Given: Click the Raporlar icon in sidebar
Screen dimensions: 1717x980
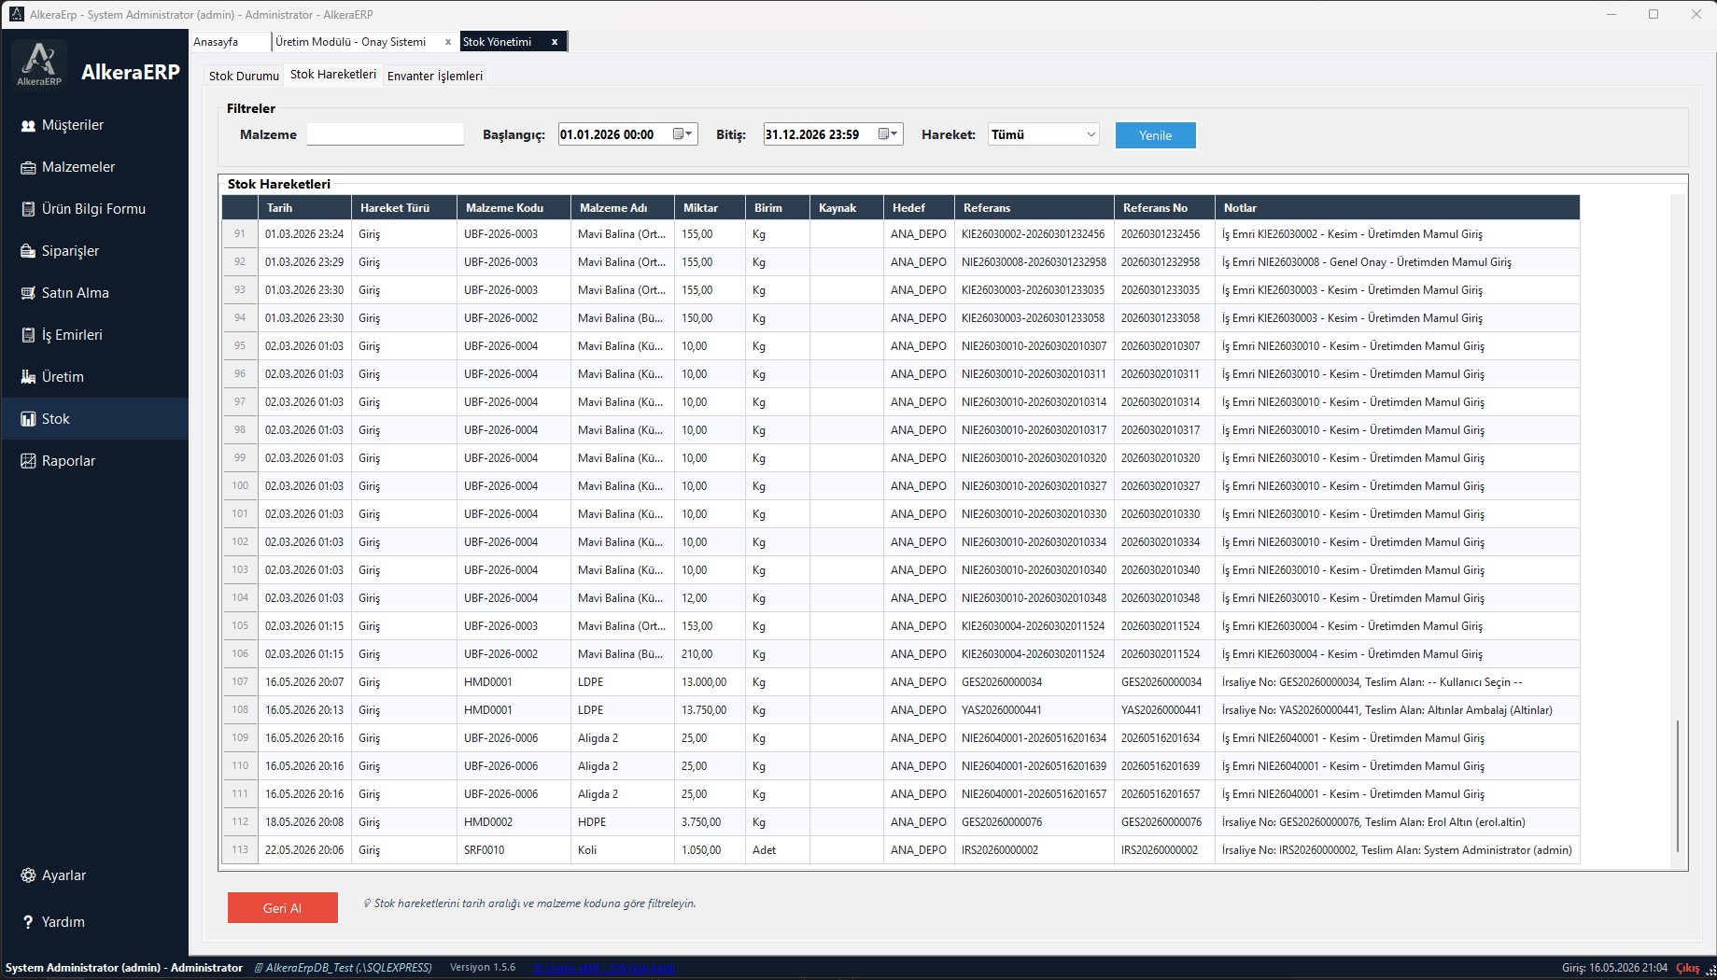Looking at the screenshot, I should 28,461.
